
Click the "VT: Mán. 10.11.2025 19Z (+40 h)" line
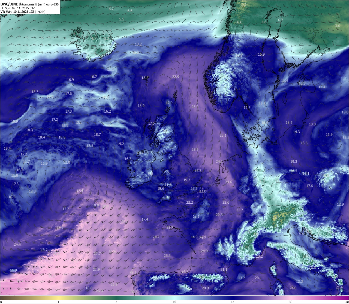click(23, 12)
